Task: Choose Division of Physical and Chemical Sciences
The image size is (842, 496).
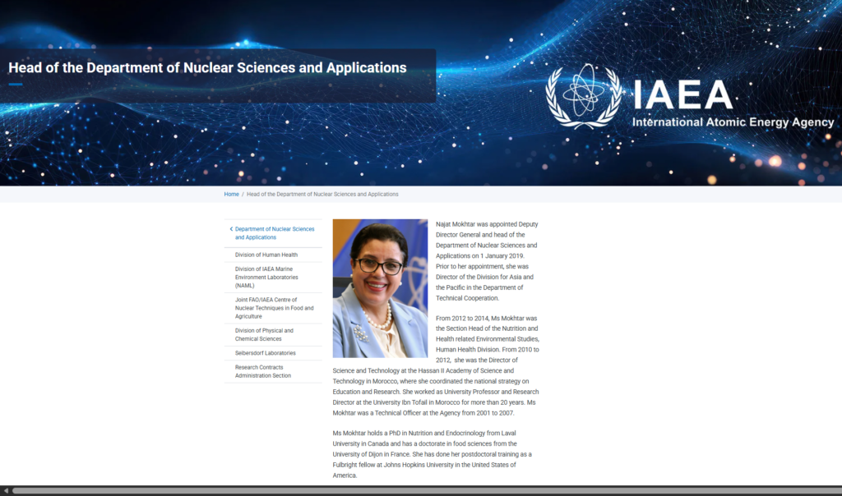Action: tap(264, 334)
